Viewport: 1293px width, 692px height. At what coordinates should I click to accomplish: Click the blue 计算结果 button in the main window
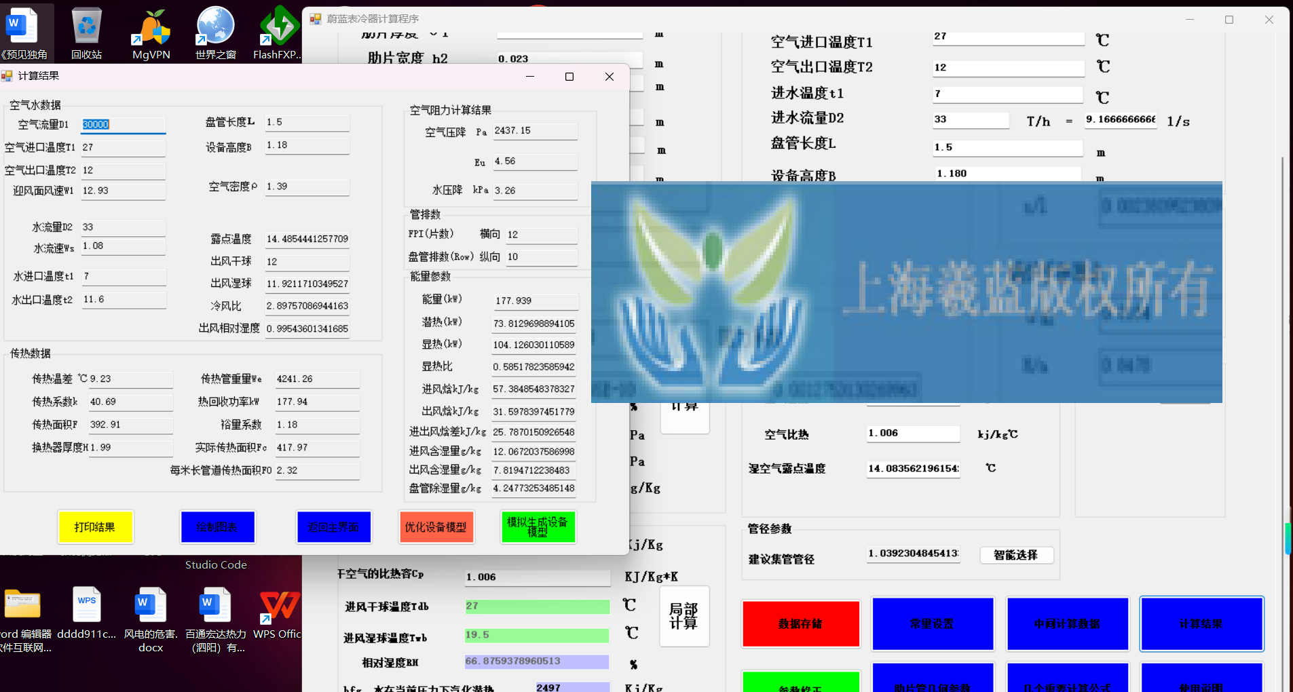pyautogui.click(x=1201, y=623)
